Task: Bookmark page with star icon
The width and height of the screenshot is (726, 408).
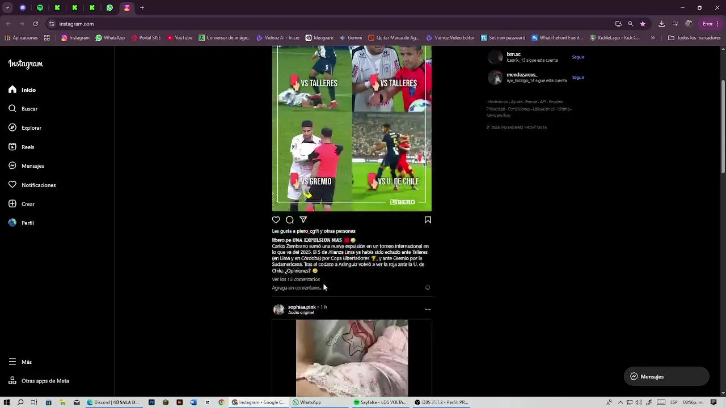Action: point(643,24)
